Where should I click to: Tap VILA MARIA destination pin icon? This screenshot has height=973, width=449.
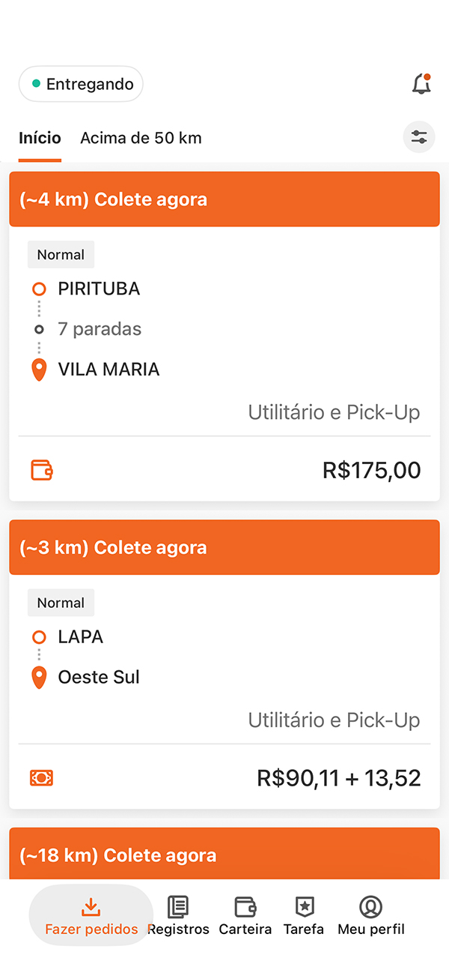40,370
